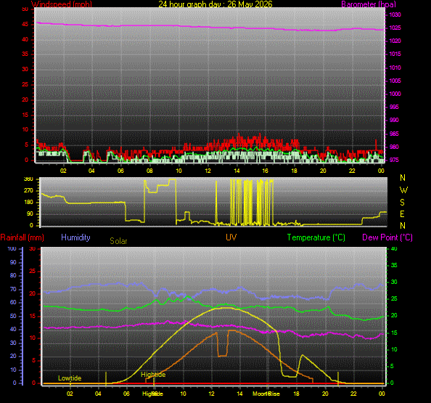This screenshot has width=431, height=403.
Task: Select the 1010 barometer axis label
Action: [395, 68]
